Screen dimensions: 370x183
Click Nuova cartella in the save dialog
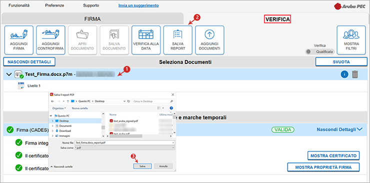pyautogui.click(x=80, y=108)
